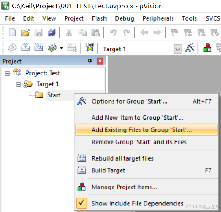Image resolution: width=221 pixels, height=212 pixels.
Task: Choose Add New Item to Group 'Start'
Action: coord(146,118)
